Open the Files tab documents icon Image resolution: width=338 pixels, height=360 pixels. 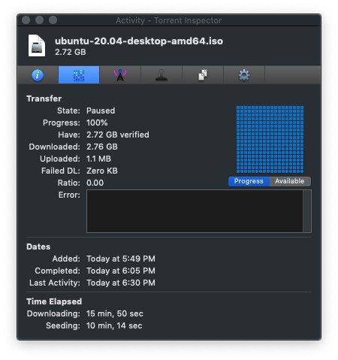[203, 75]
